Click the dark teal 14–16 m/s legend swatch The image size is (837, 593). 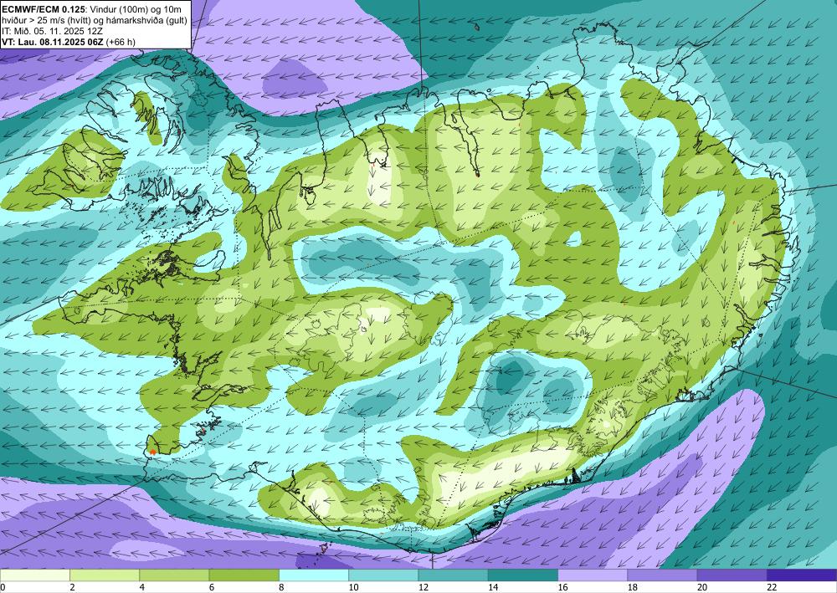click(523, 575)
